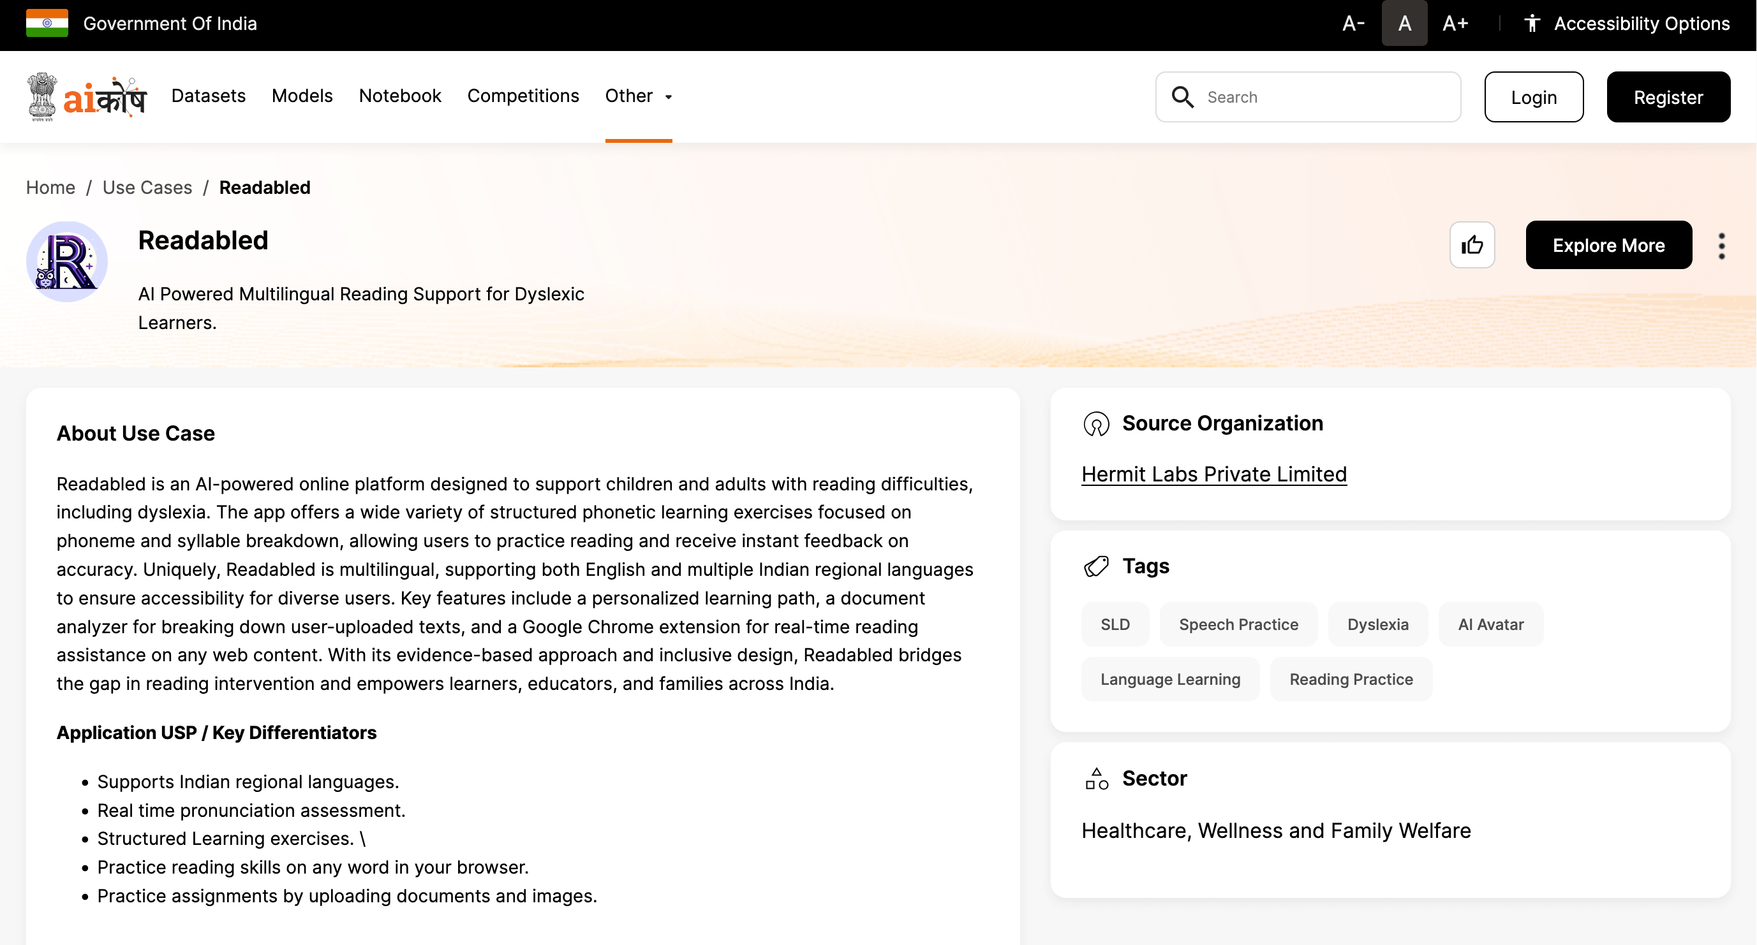Select the Dyslexia tag
The width and height of the screenshot is (1757, 945).
pos(1378,624)
